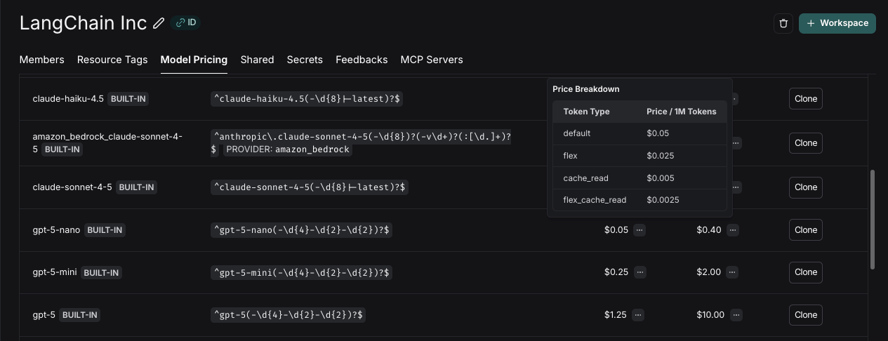Click the claude-haiku-4.5 model name
The width and height of the screenshot is (888, 341).
(x=68, y=99)
